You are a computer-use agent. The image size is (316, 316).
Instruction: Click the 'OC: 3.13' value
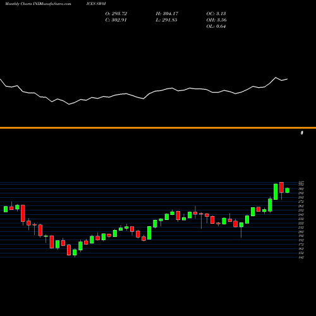pos(216,14)
